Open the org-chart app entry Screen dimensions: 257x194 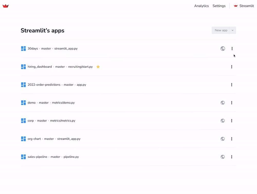pyautogui.click(x=34, y=139)
